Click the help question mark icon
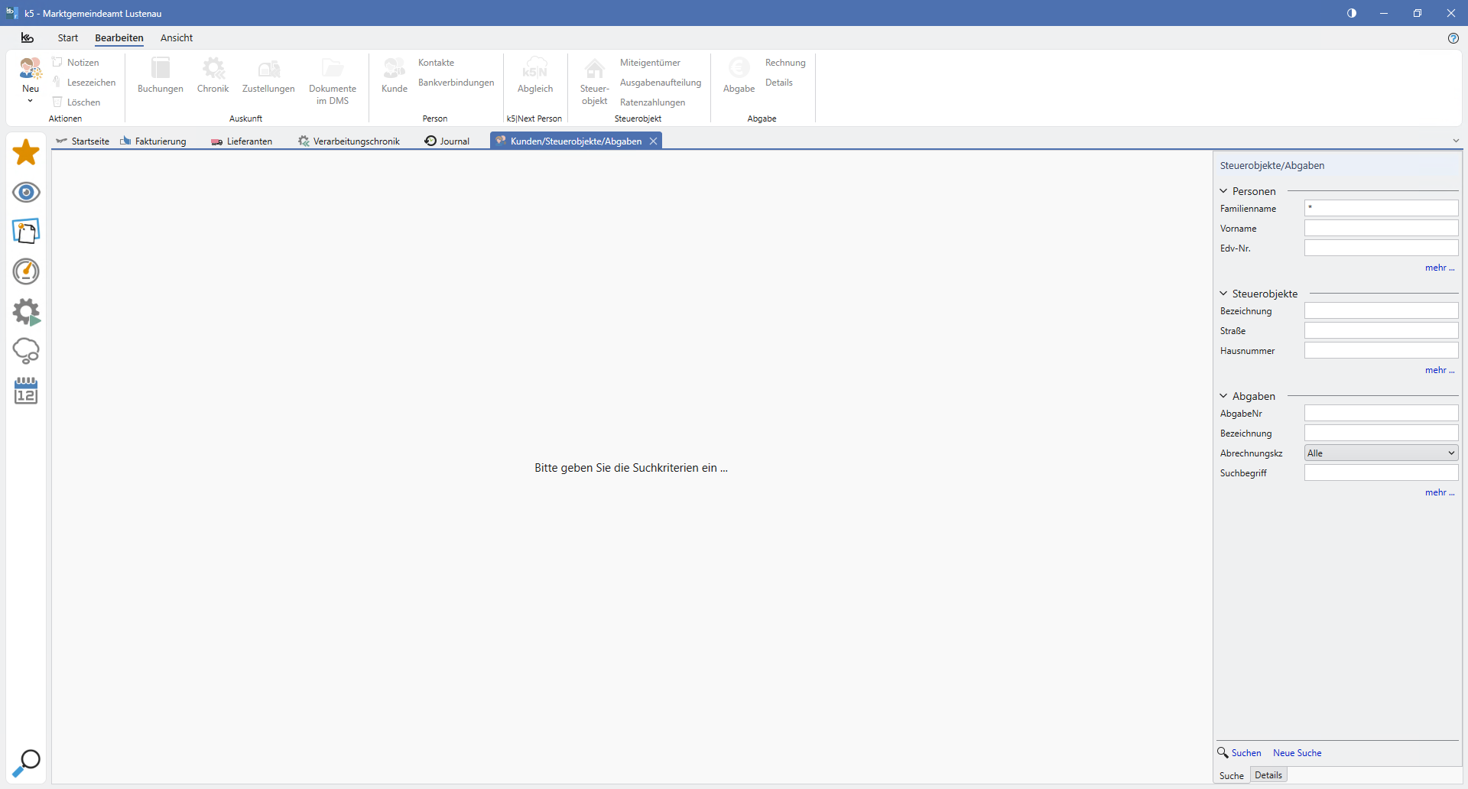The image size is (1468, 789). 1453,38
